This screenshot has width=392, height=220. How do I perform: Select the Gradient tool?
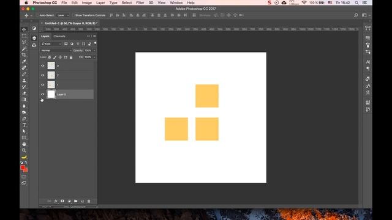[x=24, y=100]
